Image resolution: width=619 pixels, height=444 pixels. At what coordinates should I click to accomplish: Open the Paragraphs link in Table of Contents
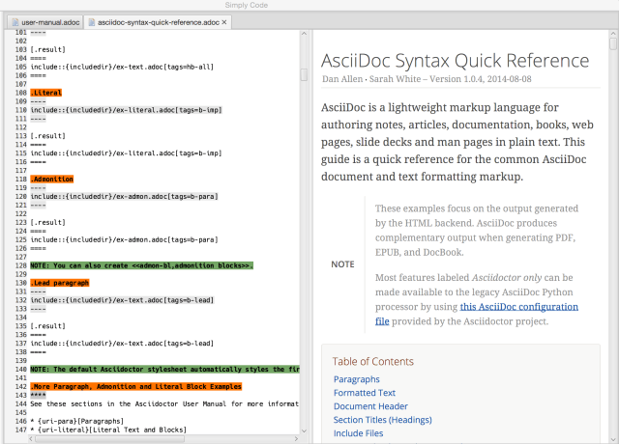pyautogui.click(x=357, y=379)
